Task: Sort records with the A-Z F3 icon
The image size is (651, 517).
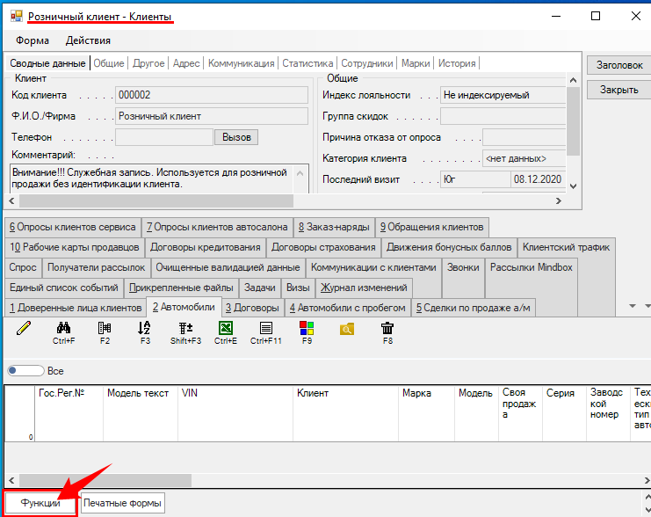Action: pos(145,328)
